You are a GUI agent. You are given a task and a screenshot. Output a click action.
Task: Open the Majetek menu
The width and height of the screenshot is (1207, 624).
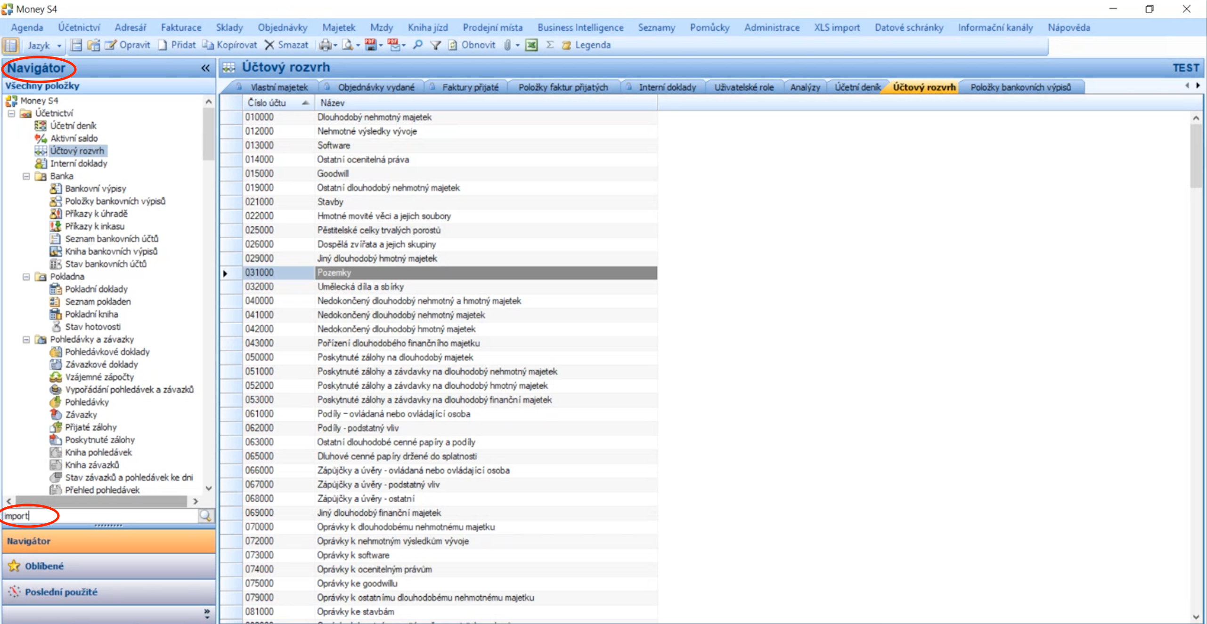(x=339, y=27)
